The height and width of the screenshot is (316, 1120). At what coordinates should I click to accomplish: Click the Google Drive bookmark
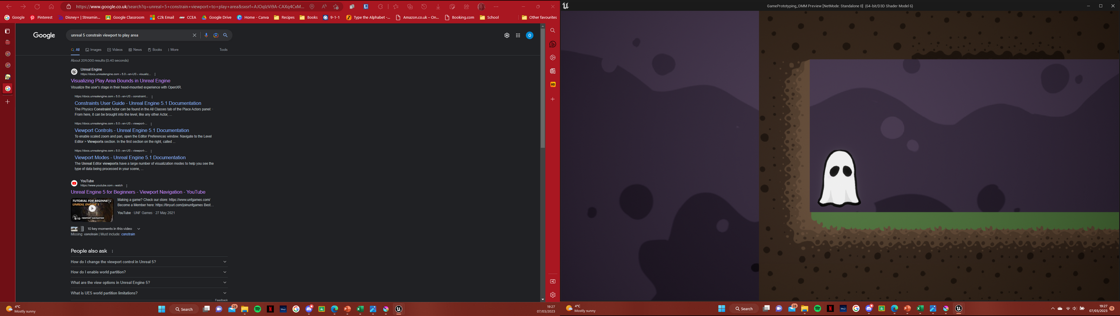coord(216,18)
